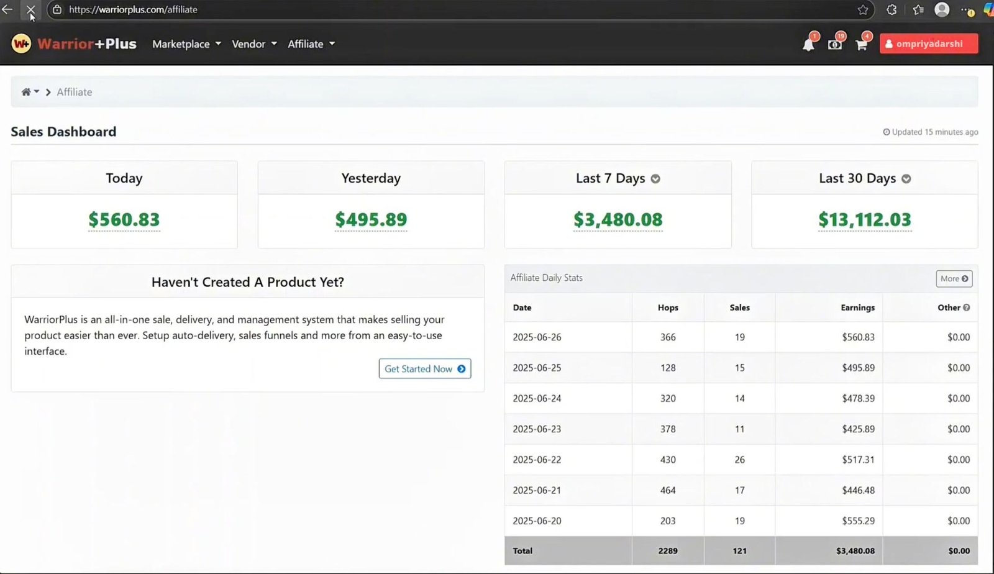Screen dimensions: 994x574
Task: Open Marketplace dropdown menu
Action: (186, 43)
